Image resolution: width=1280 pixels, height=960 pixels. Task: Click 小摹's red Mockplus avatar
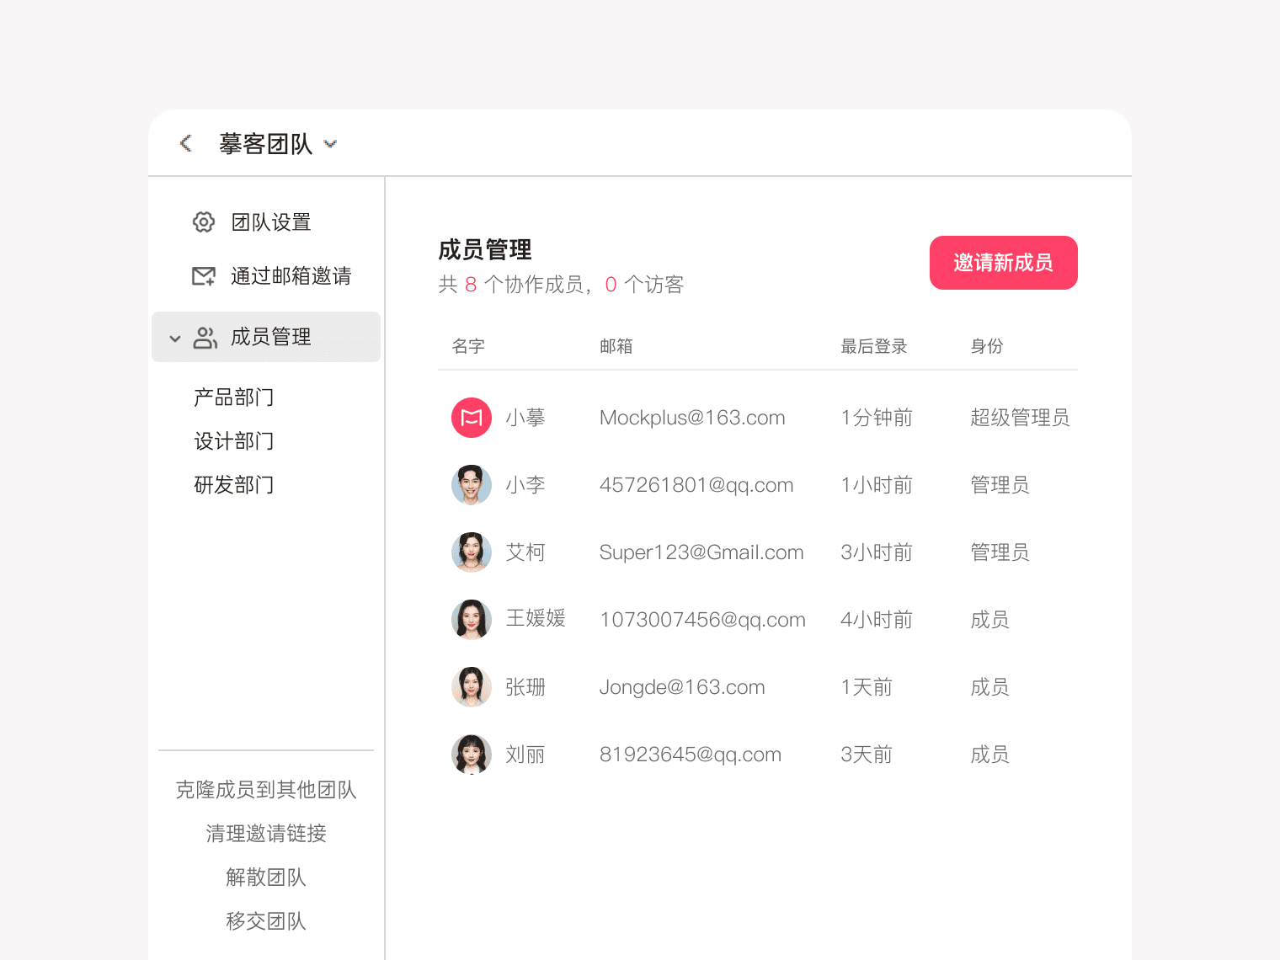(x=472, y=418)
